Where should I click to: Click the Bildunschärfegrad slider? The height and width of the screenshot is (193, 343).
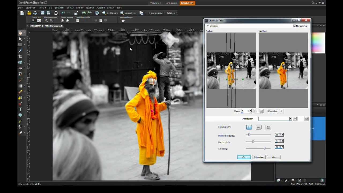click(x=258, y=135)
